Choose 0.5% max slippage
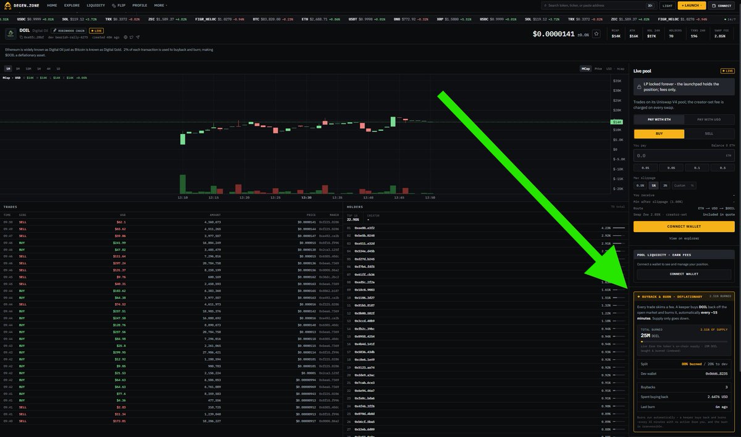Viewport: 741px width, 437px height. 640,185
